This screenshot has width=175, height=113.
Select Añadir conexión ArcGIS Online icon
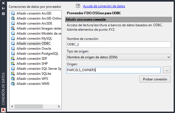click(x=13, y=18)
